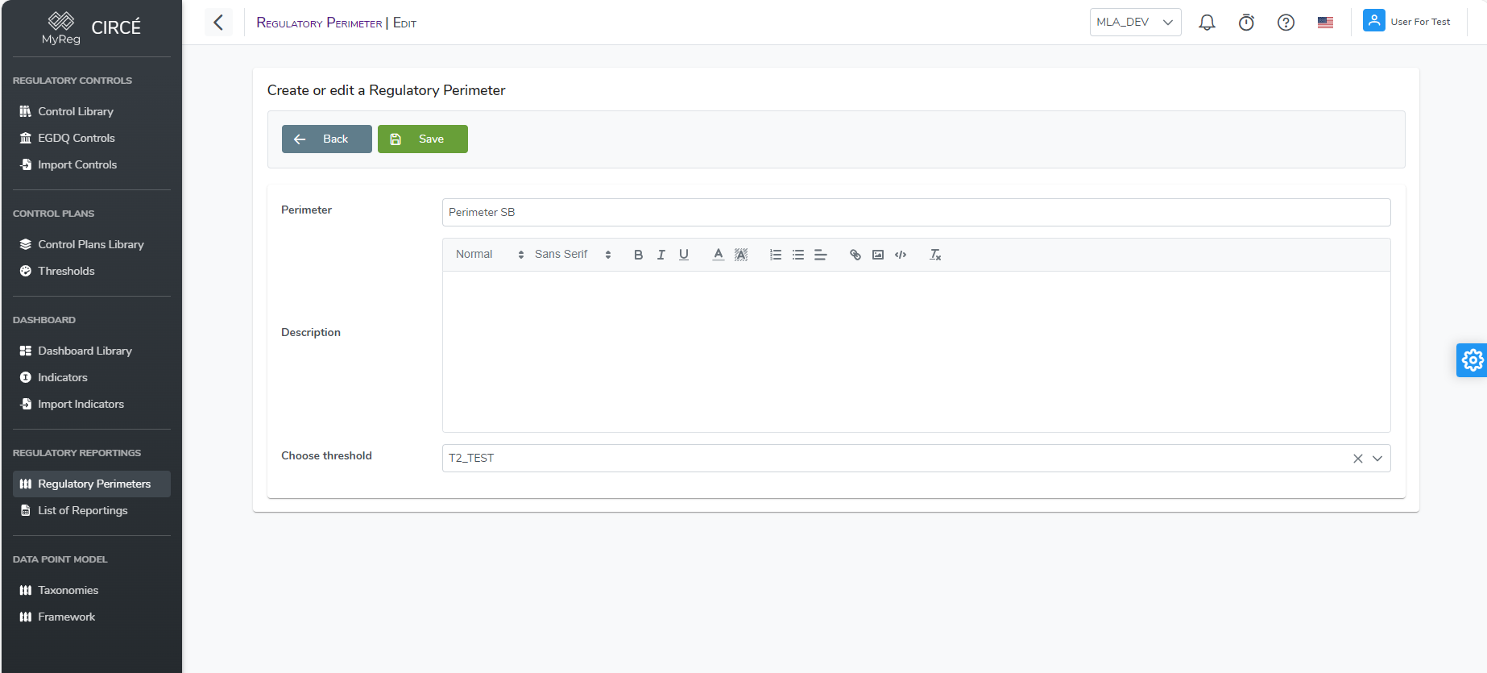Image resolution: width=1487 pixels, height=673 pixels.
Task: Open the Sans Serif font dropdown
Action: point(573,255)
